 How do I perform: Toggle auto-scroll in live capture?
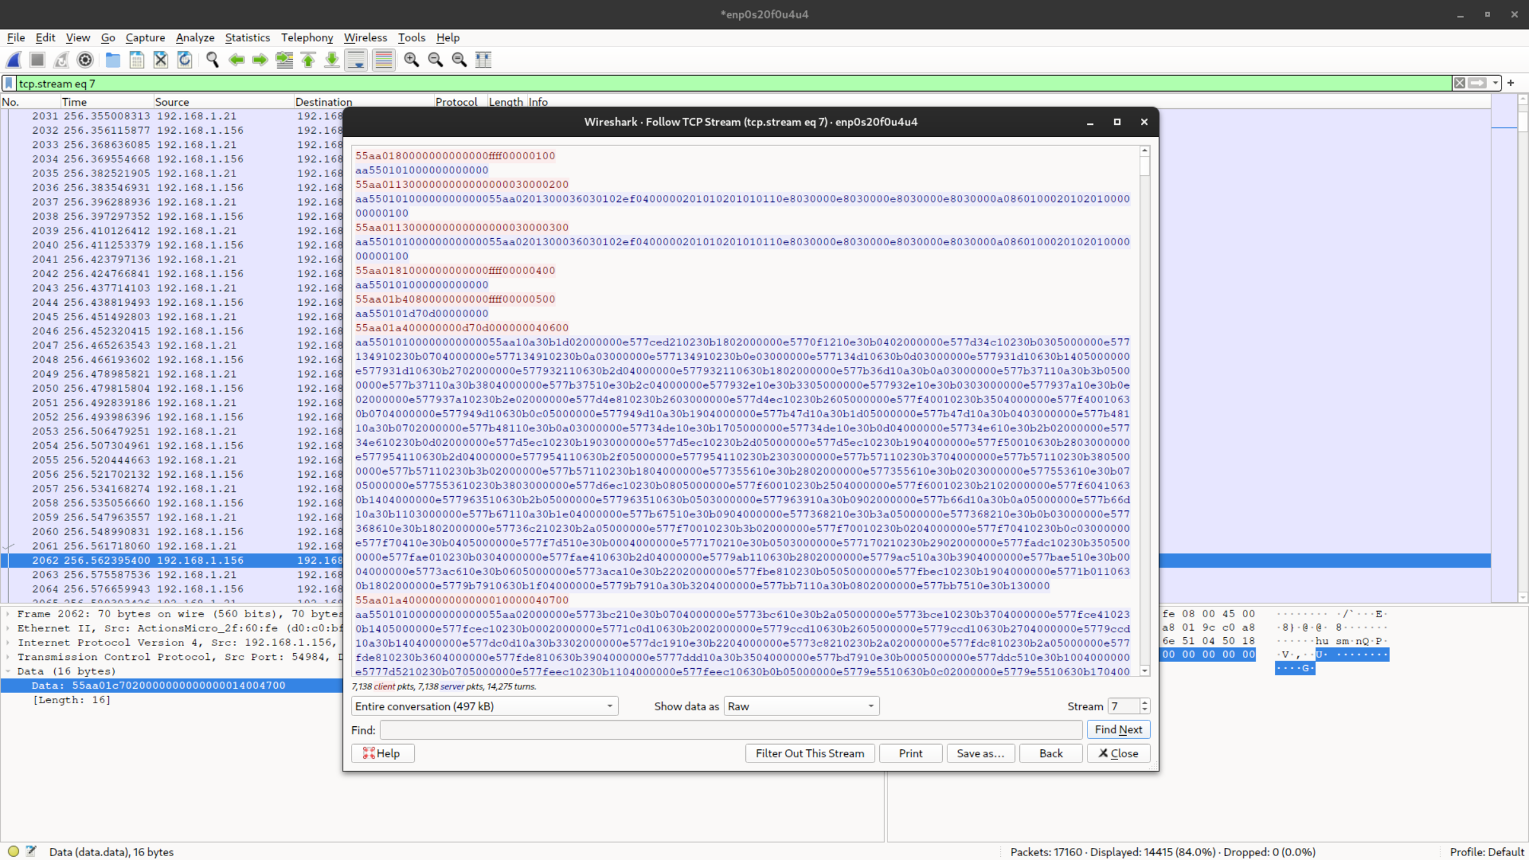pos(356,60)
